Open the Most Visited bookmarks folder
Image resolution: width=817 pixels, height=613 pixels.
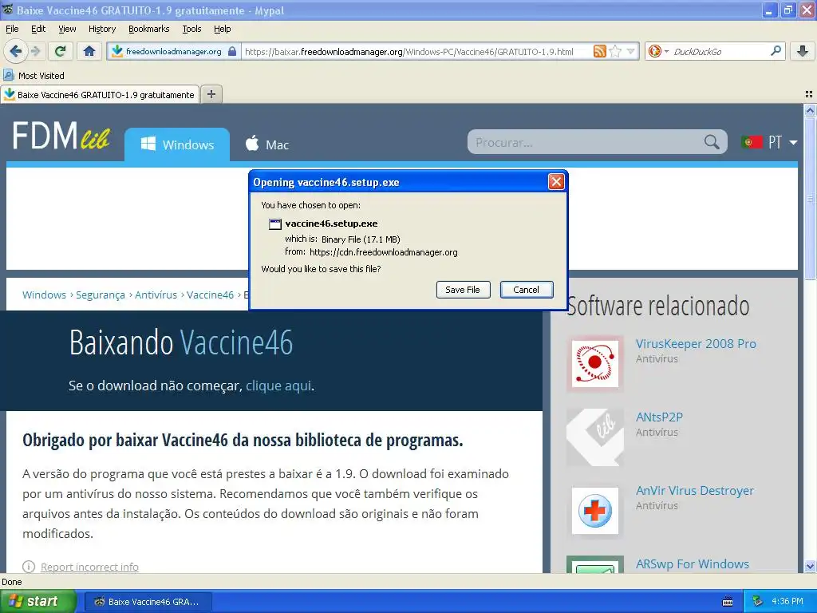coord(34,76)
